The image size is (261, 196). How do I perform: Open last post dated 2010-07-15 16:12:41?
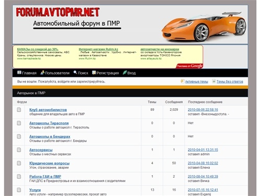[203, 190]
